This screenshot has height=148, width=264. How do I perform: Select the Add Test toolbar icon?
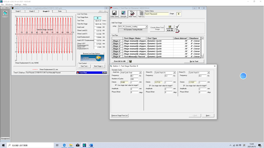click(x=132, y=14)
